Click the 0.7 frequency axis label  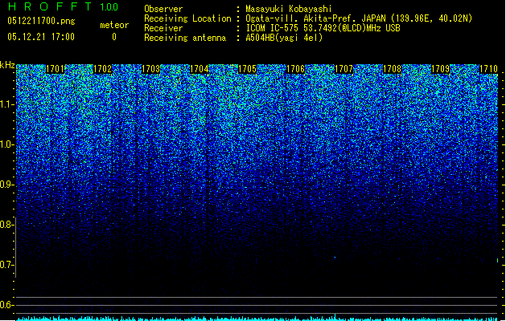click(6, 265)
